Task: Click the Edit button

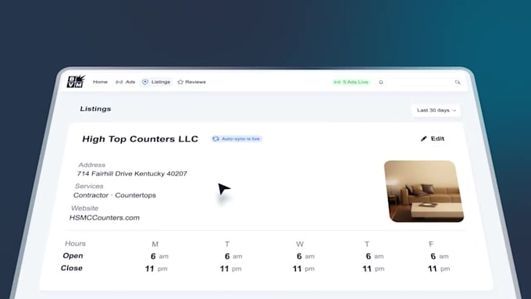Action: click(433, 138)
